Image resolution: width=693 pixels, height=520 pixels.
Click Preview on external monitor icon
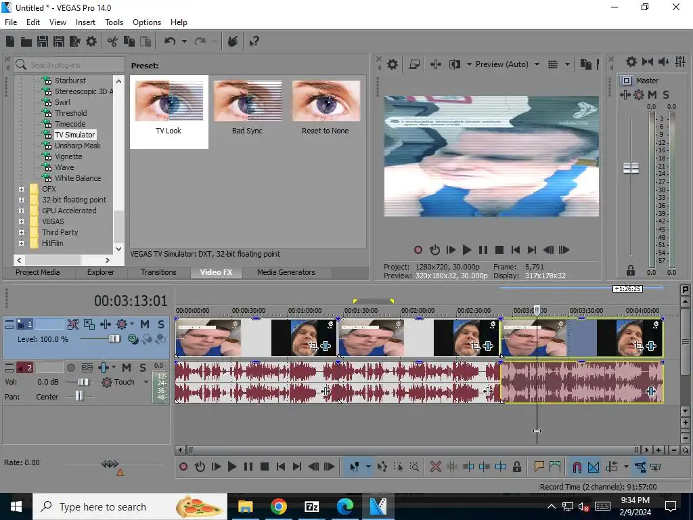click(414, 64)
